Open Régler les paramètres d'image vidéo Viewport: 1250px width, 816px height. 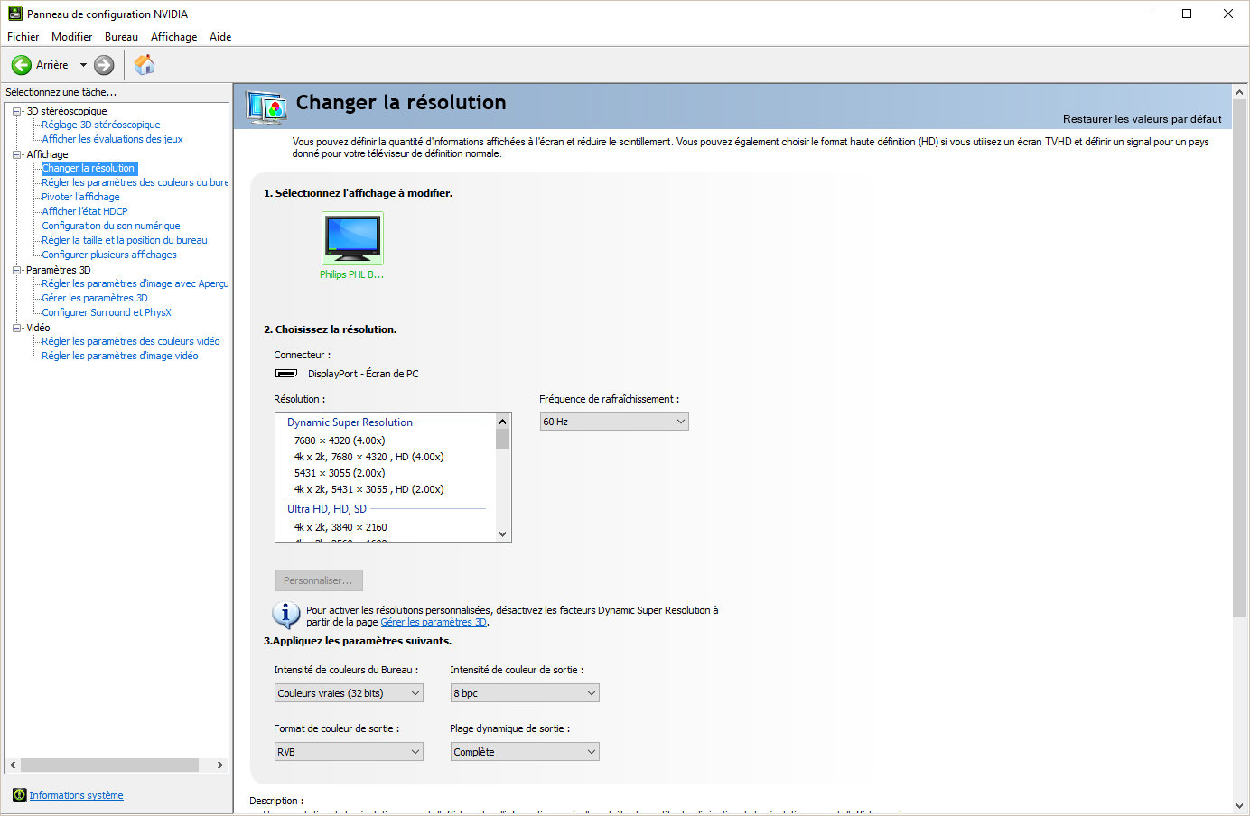pyautogui.click(x=120, y=356)
